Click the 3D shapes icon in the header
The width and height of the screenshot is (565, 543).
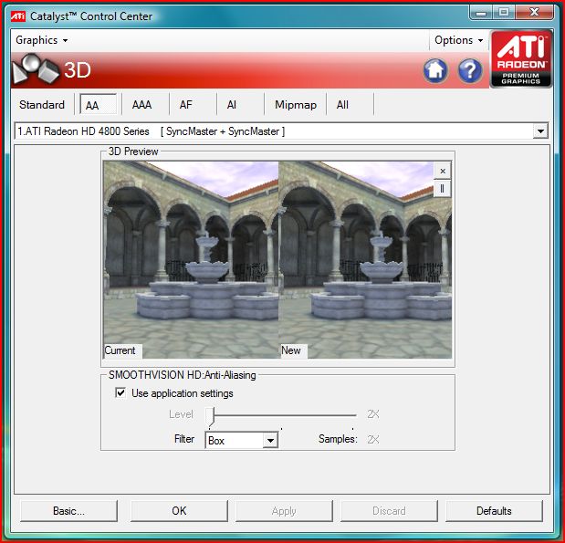[x=36, y=69]
